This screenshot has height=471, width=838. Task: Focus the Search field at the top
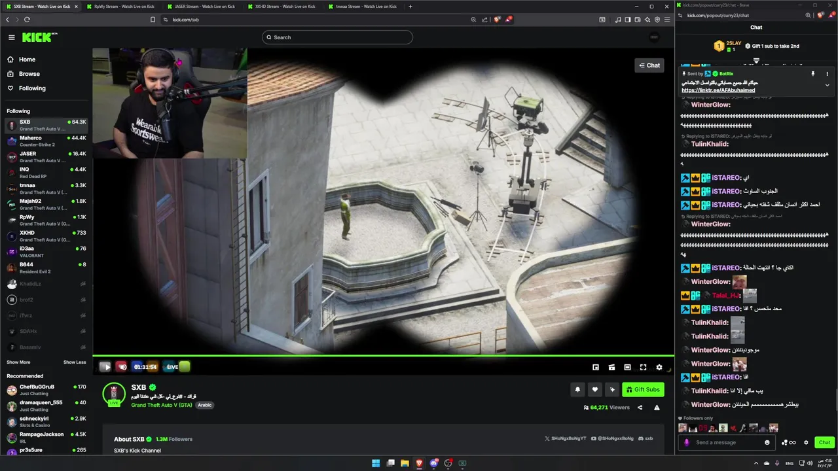point(337,37)
